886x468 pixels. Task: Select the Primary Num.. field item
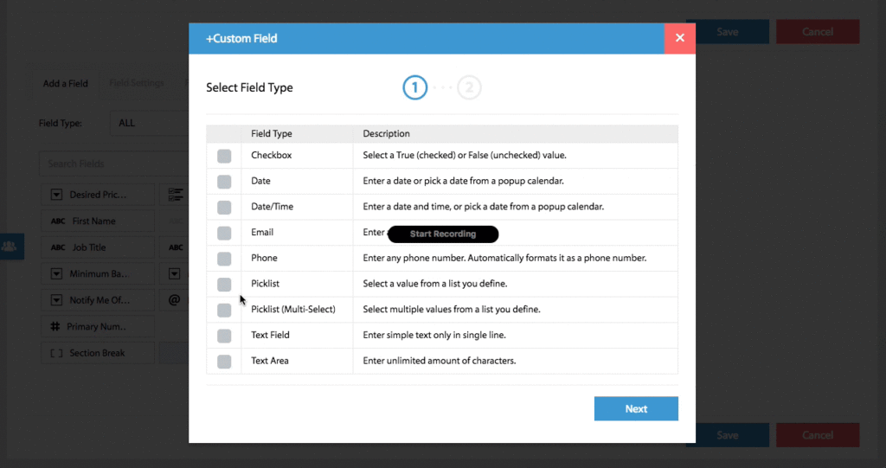(98, 327)
